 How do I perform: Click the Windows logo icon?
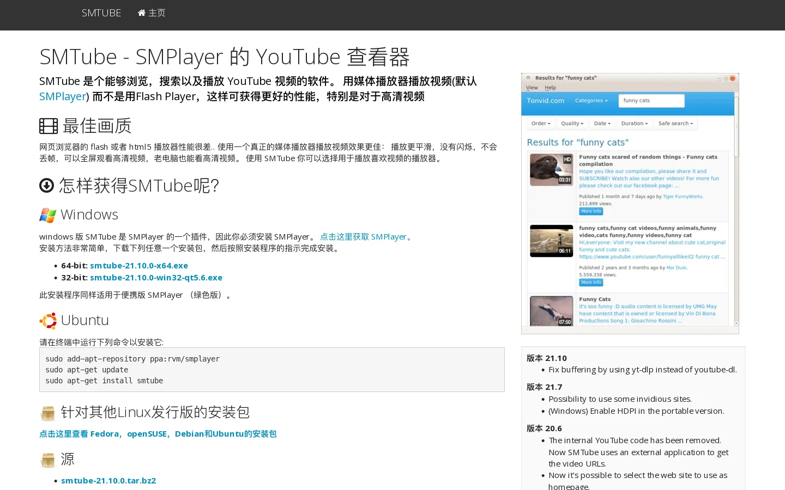(x=48, y=215)
